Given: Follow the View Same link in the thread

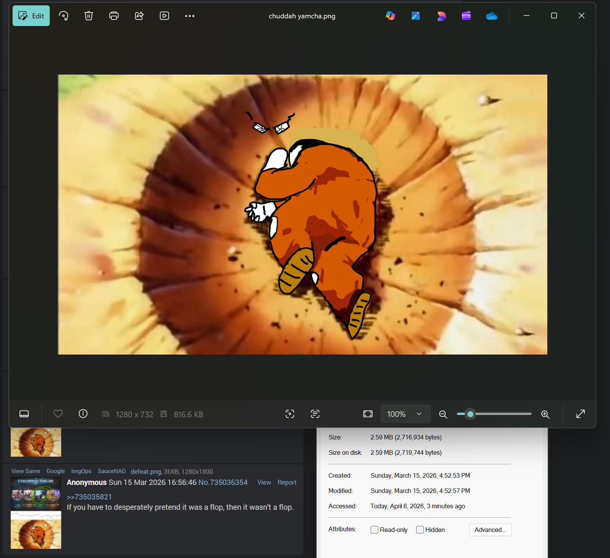Looking at the screenshot, I should pos(26,471).
